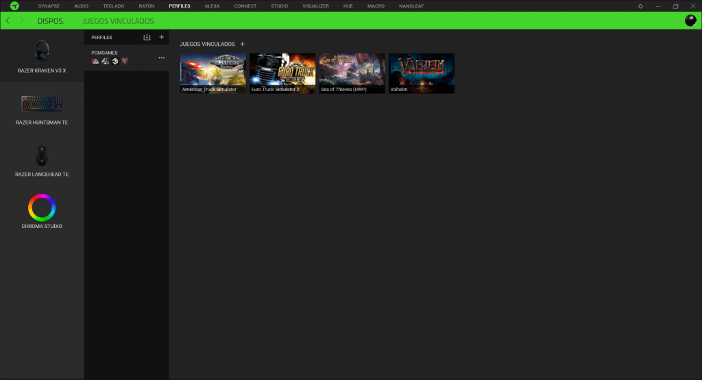The width and height of the screenshot is (702, 380).
Task: Click the Razer logo icon
Action: [15, 5]
